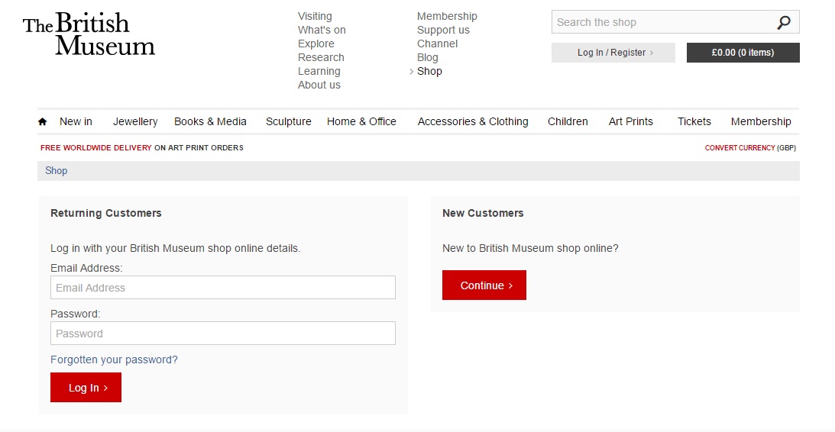Open the New in category
Screen dimensions: 835x432
(76, 122)
